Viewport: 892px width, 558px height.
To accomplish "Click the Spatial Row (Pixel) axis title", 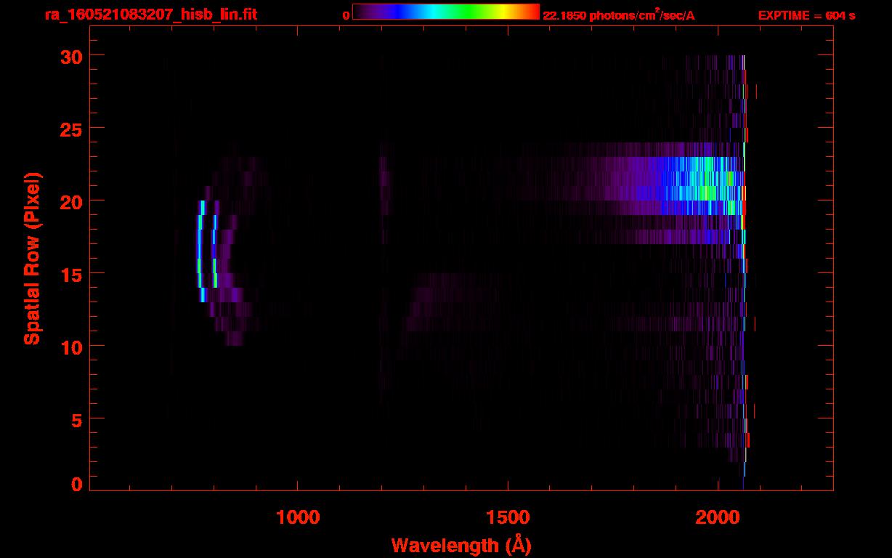I will tap(31, 259).
